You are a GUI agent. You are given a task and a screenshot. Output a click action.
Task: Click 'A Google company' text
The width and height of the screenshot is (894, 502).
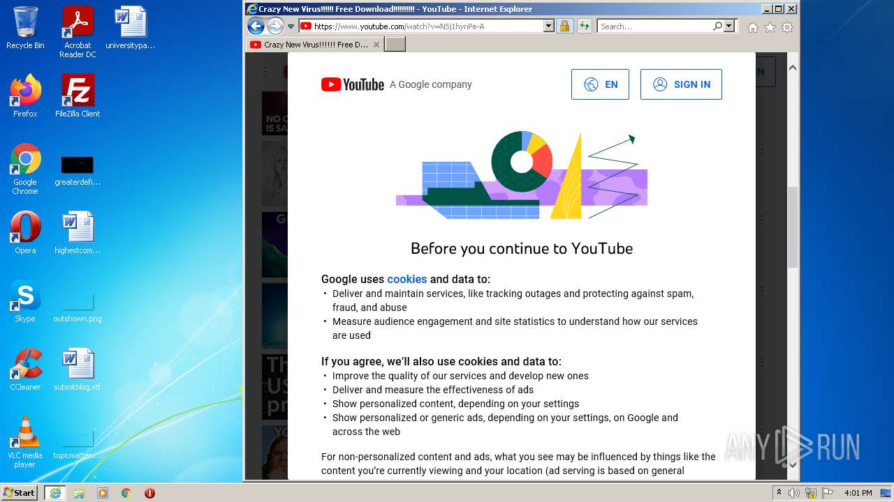pyautogui.click(x=431, y=84)
